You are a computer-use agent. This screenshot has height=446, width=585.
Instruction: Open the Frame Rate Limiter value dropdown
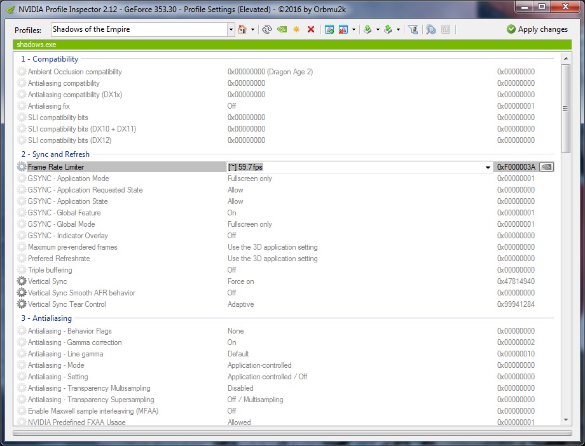[488, 168]
